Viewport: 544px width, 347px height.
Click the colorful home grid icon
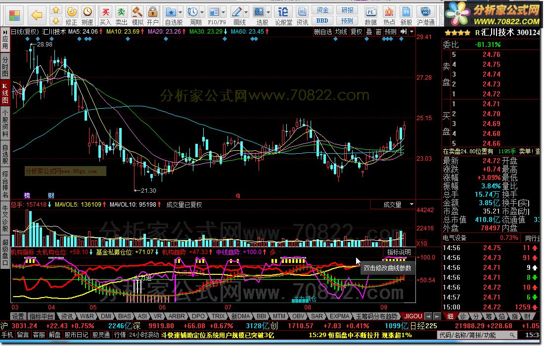pyautogui.click(x=14, y=15)
